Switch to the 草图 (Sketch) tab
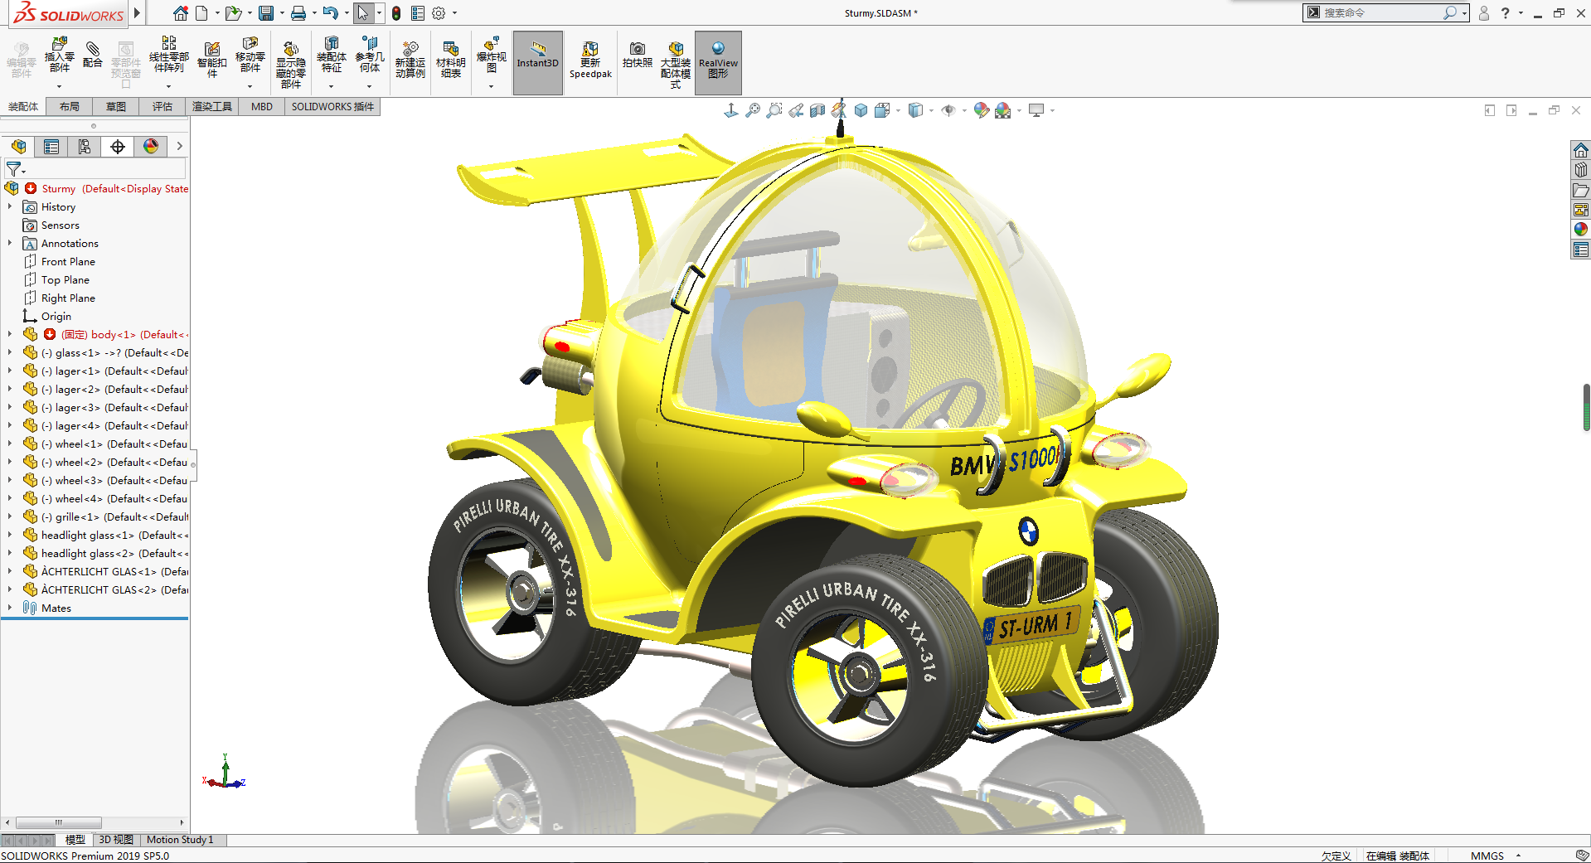This screenshot has height=863, width=1591. click(116, 106)
